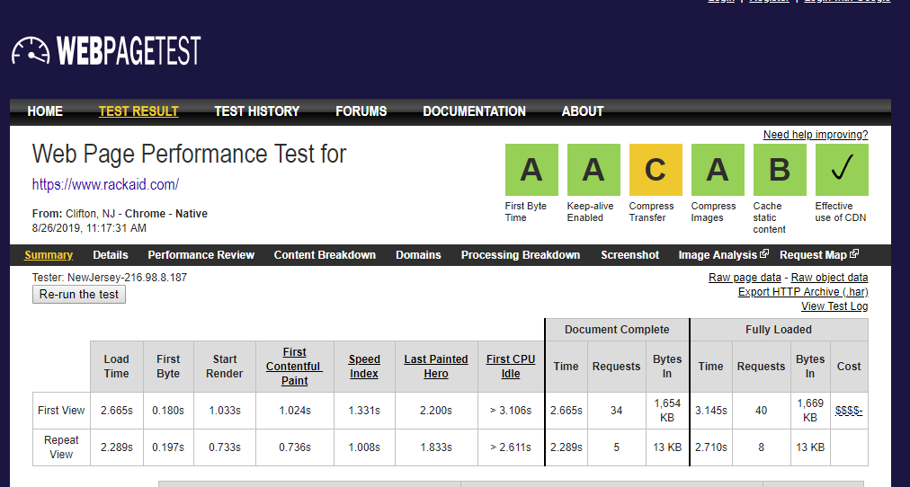910x487 pixels.
Task: Click the Start Render column header
Action: [225, 367]
